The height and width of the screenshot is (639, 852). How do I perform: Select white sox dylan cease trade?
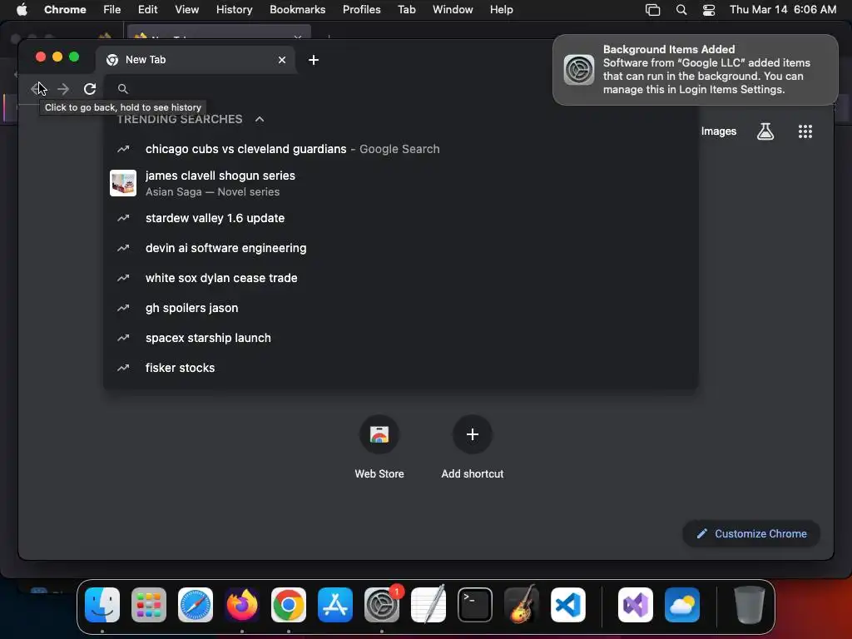coord(400,278)
